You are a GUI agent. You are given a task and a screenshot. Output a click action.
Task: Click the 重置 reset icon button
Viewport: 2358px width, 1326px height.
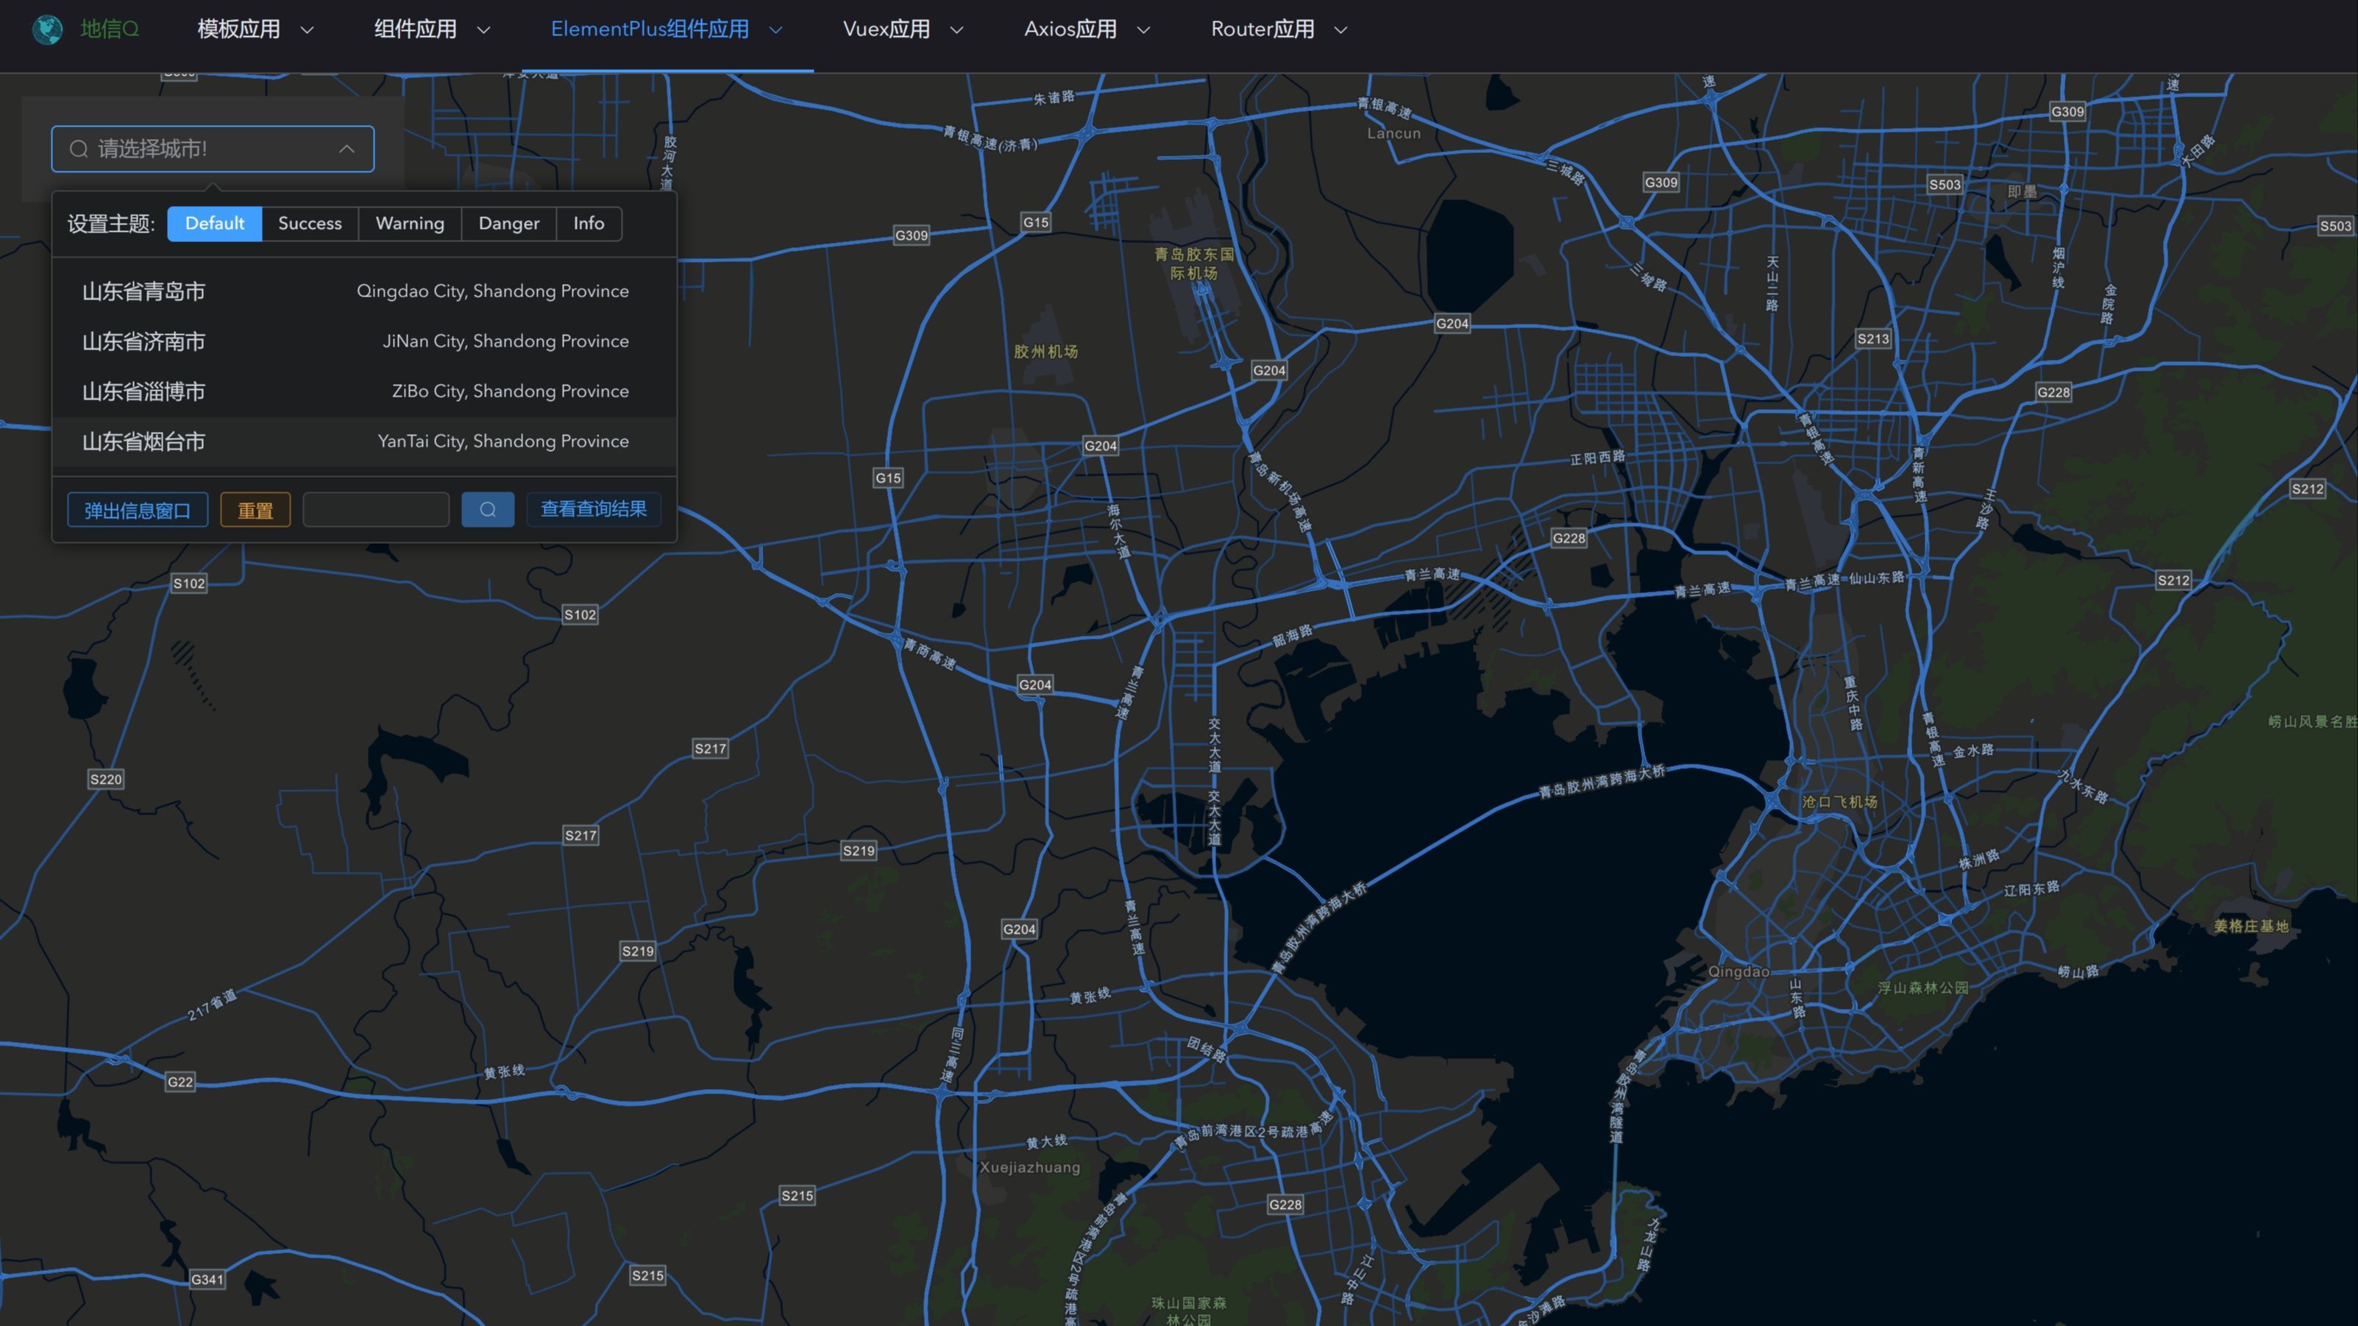(255, 508)
